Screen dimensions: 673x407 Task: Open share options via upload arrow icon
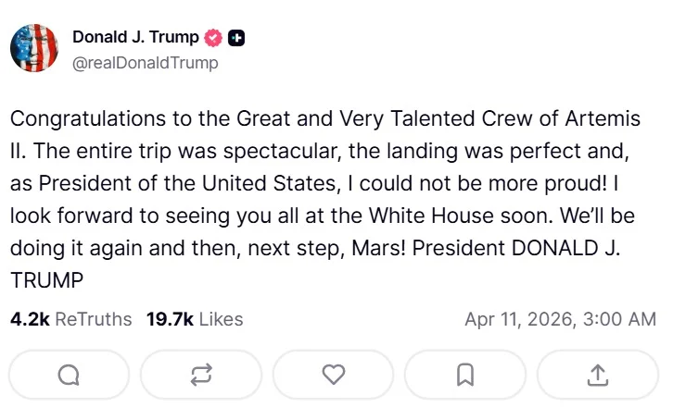[x=598, y=374]
